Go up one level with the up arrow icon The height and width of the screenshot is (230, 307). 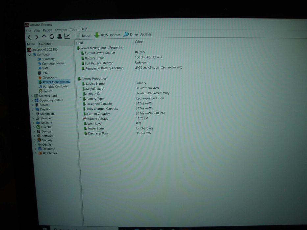(x=44, y=36)
